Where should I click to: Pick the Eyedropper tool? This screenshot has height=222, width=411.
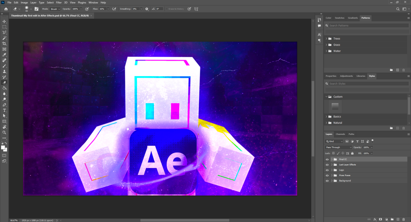pos(4,54)
